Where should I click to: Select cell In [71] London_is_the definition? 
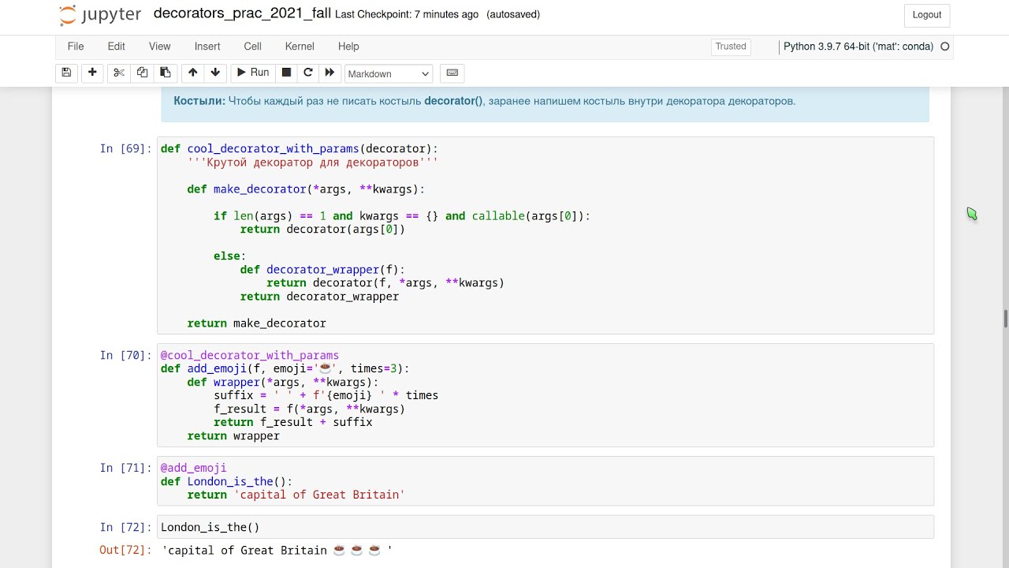[545, 481]
